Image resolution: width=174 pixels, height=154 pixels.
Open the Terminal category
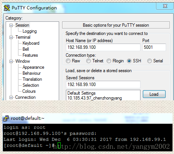point(23,37)
